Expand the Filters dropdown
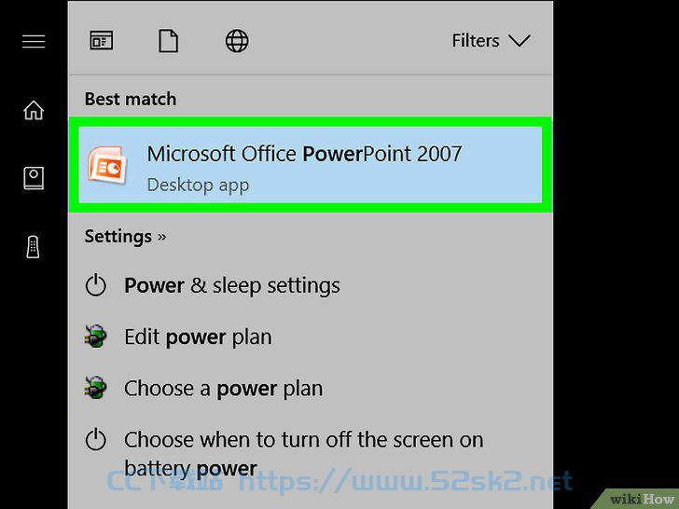The width and height of the screenshot is (679, 509). pos(491,41)
